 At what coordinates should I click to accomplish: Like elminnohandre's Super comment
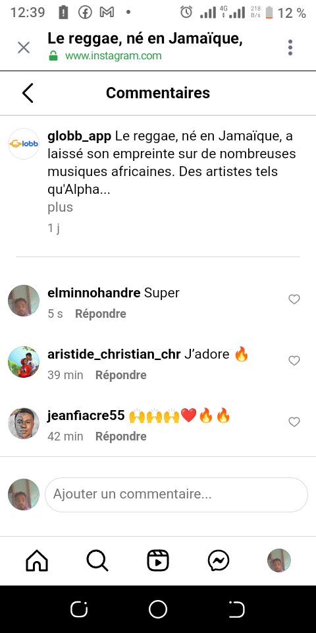(294, 299)
